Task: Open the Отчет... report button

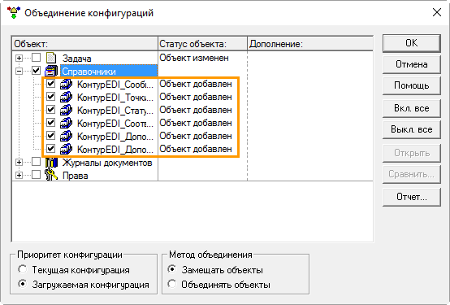Action: point(412,197)
